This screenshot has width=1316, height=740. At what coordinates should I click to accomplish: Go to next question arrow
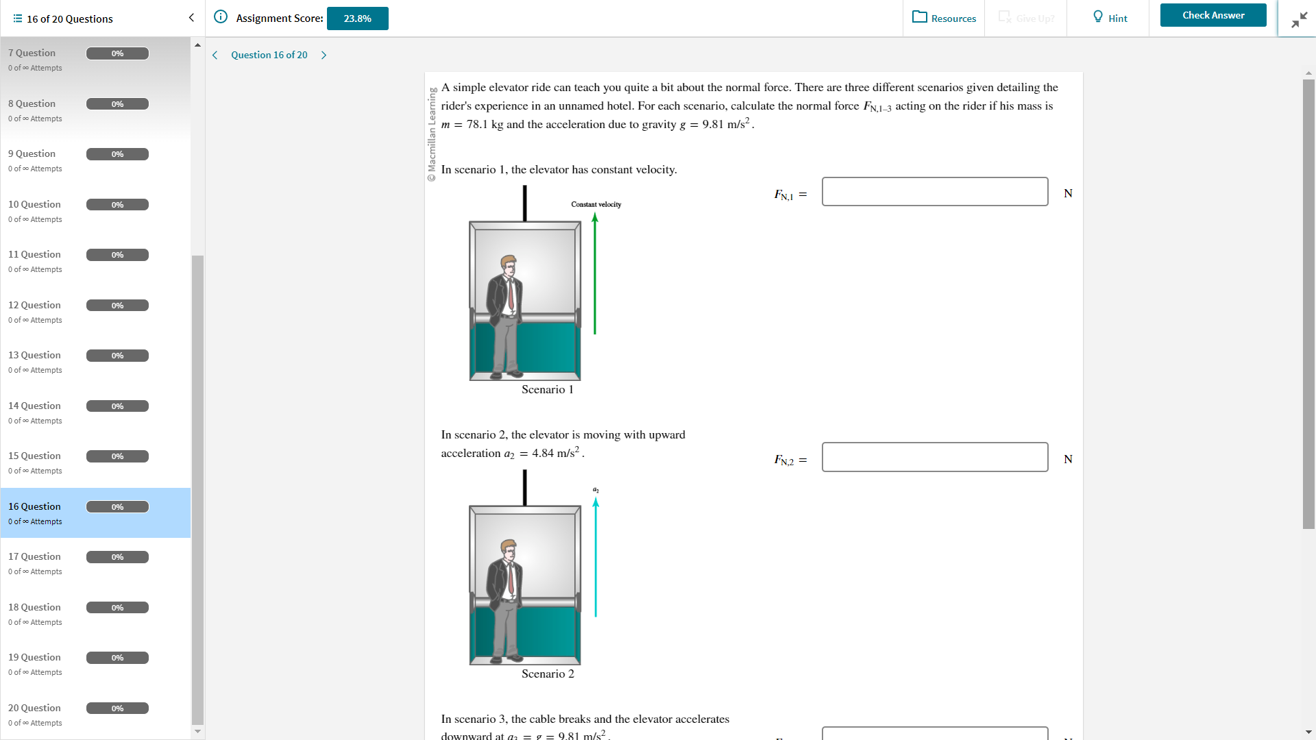click(324, 55)
